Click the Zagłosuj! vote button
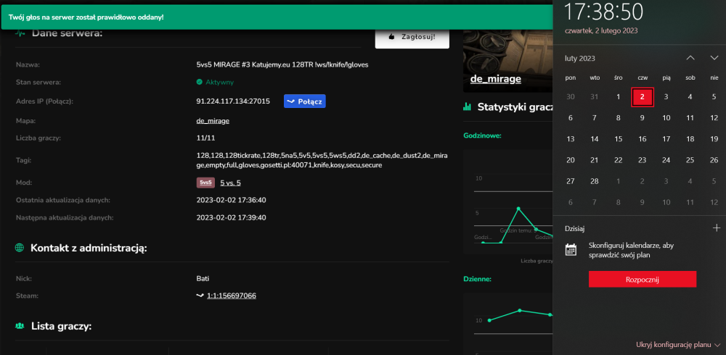The height and width of the screenshot is (355, 726). pyautogui.click(x=412, y=37)
